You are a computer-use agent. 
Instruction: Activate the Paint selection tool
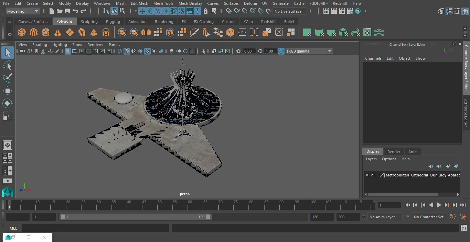click(x=7, y=78)
